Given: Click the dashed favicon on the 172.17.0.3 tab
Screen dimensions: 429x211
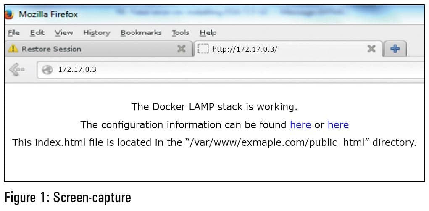Looking at the screenshot, I should point(203,49).
